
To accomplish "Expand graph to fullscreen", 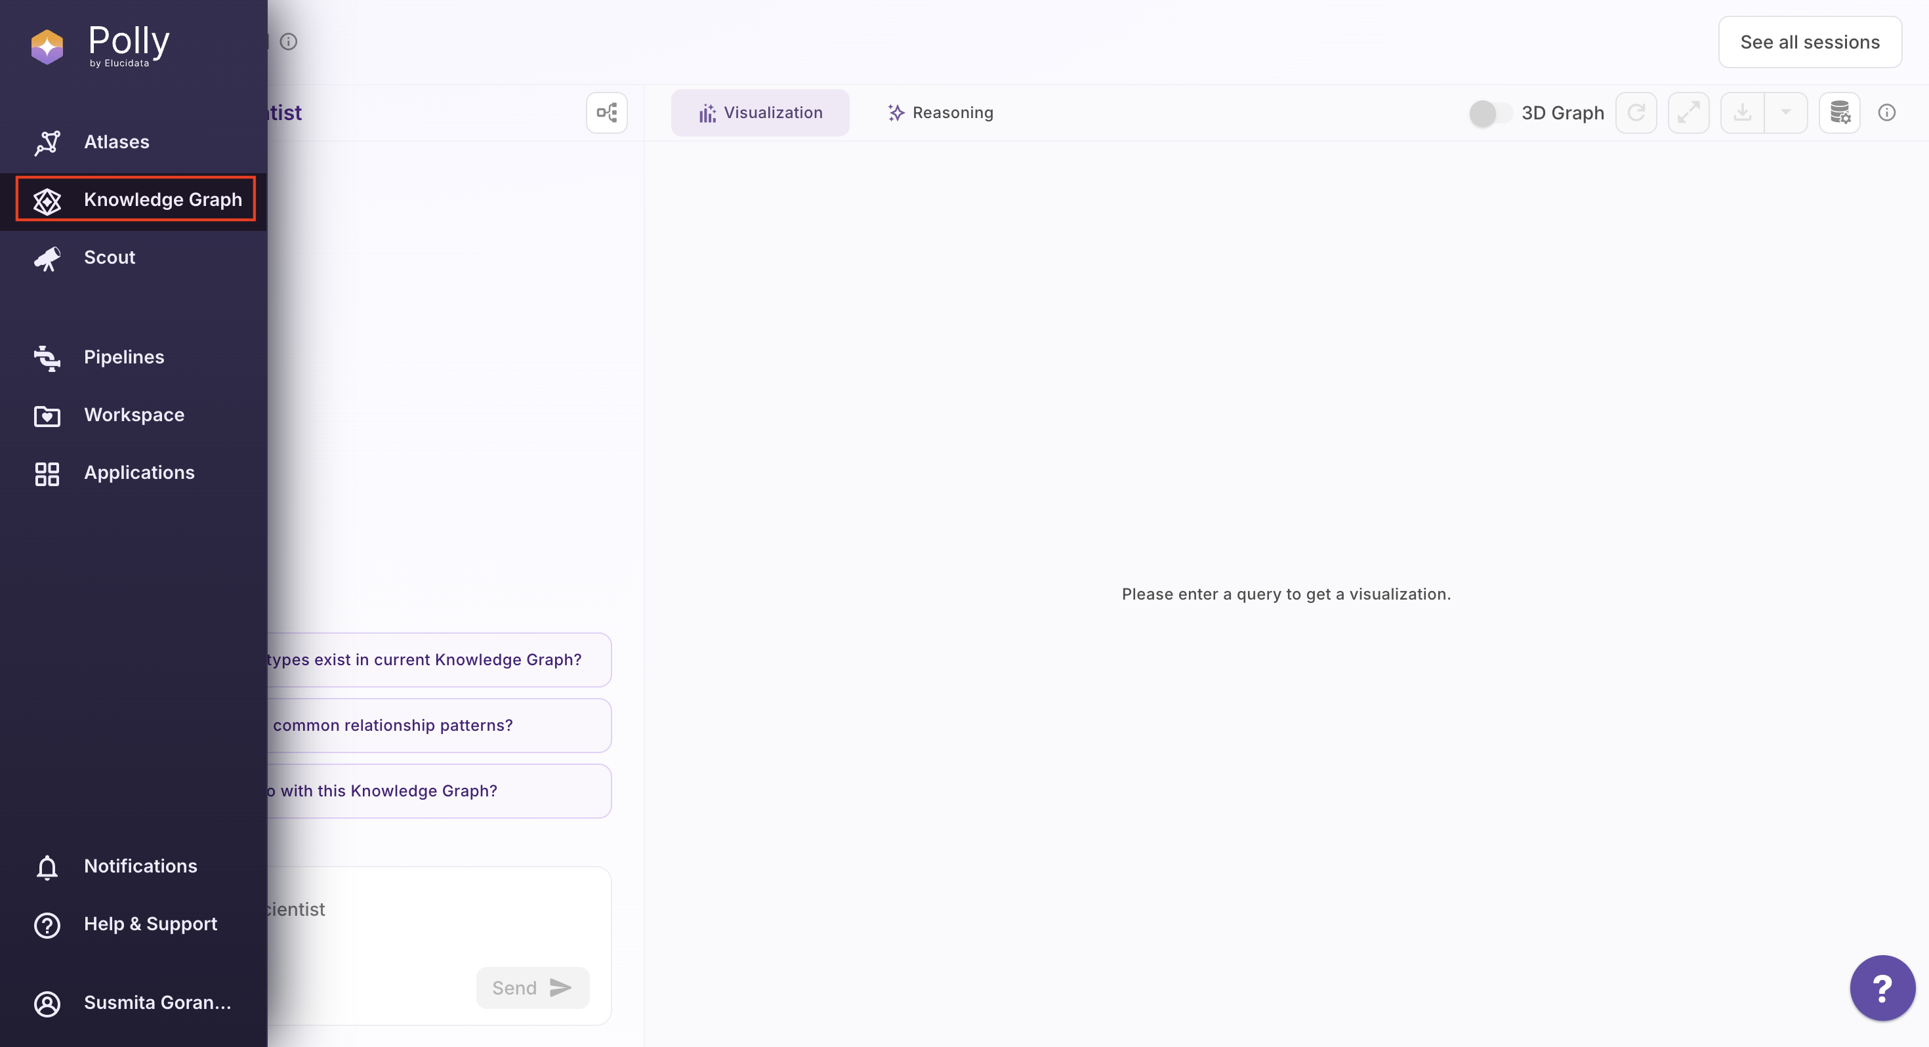I will pos(1688,113).
